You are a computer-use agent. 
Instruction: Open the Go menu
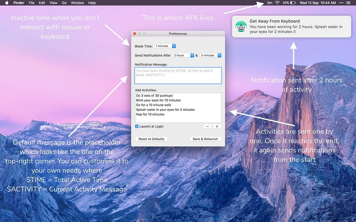(64, 3)
